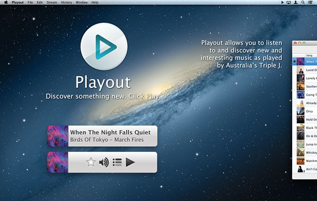Select the Orca row in the history window
The width and height of the screenshot is (317, 201).
pos(305,111)
